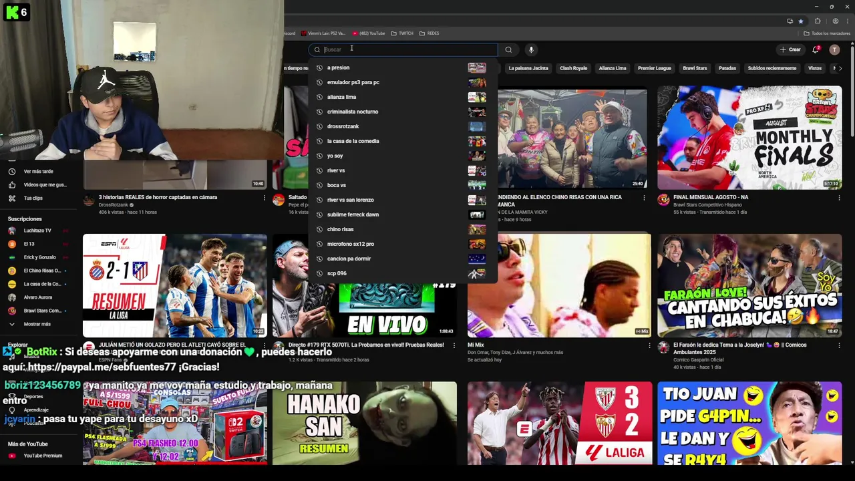Open Alvaro Aurora subscription
Screen dimensions: 855x481
pyautogui.click(x=38, y=297)
